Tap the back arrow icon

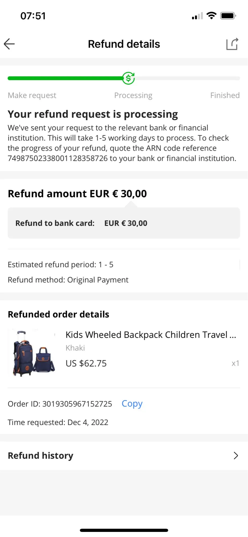(9, 44)
